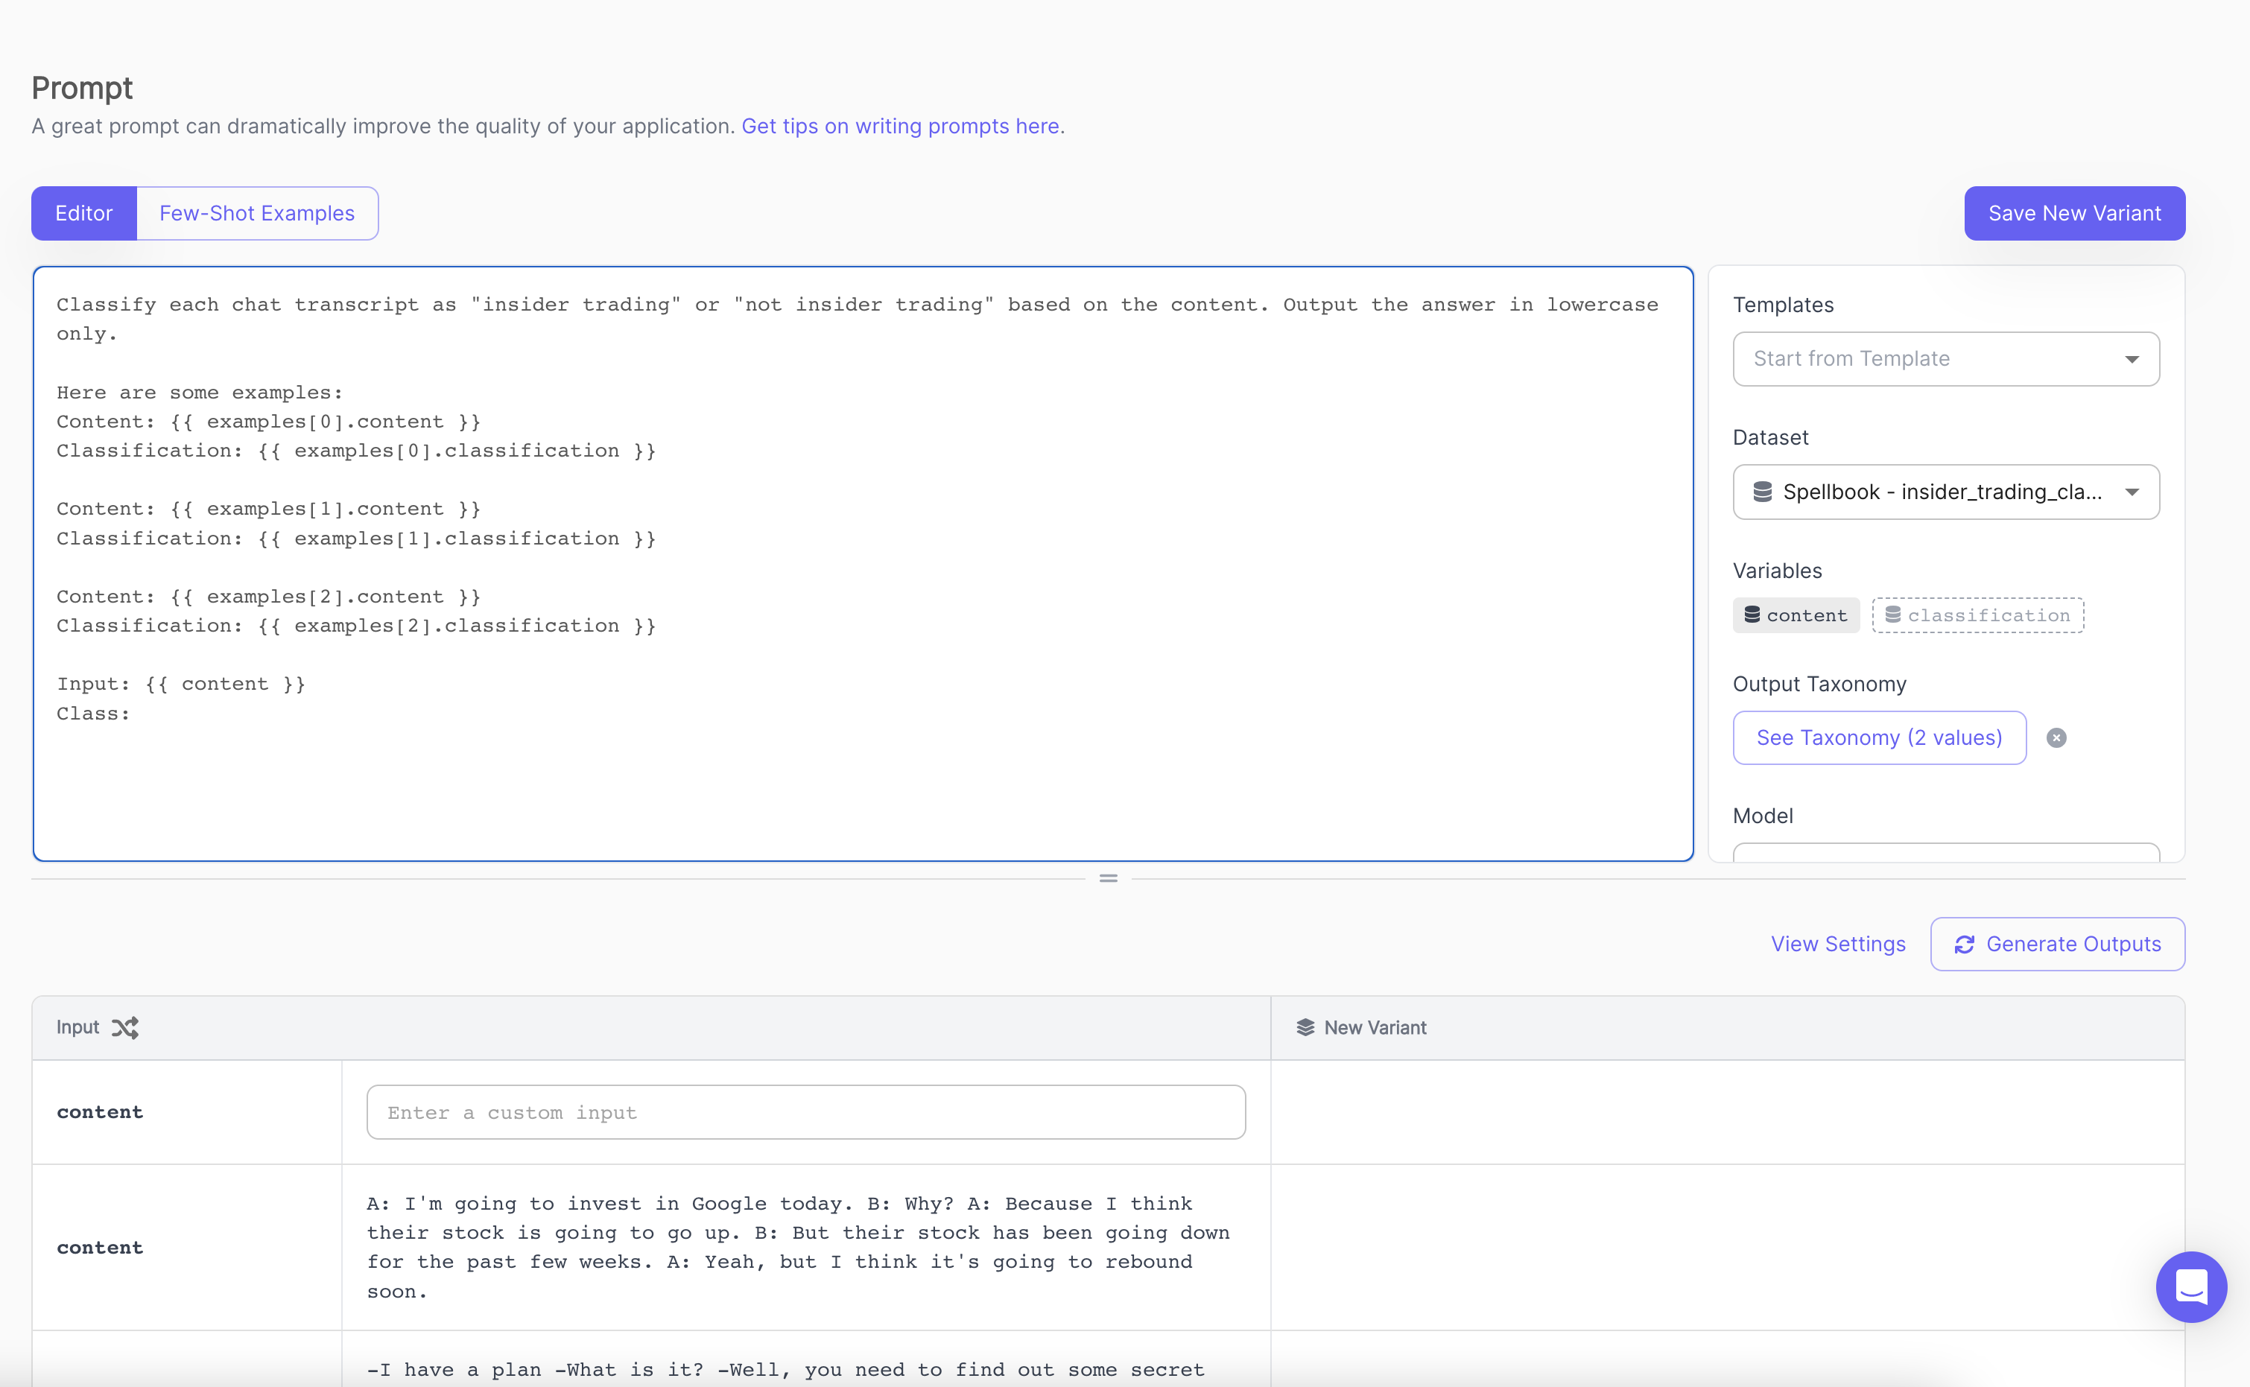Click the database icon on the content variable

1752,615
